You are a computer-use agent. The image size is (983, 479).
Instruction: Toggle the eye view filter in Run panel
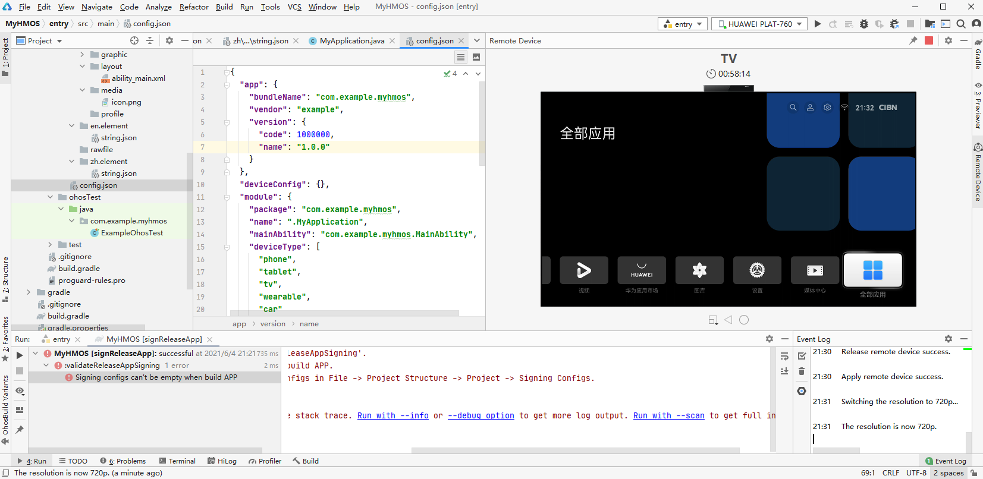(20, 391)
